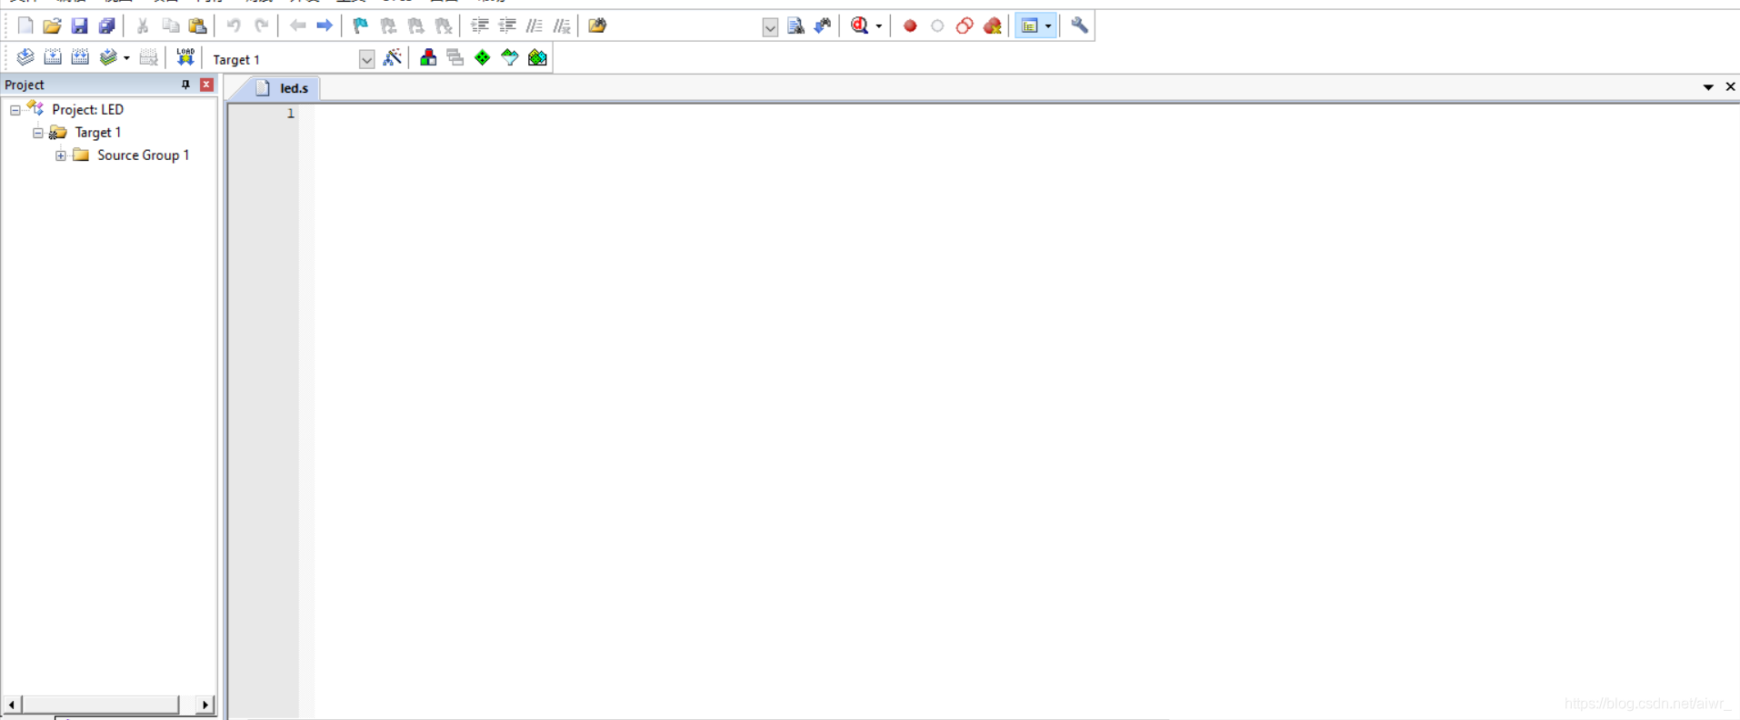This screenshot has height=720, width=1740.
Task: Build the target files
Action: tap(53, 57)
